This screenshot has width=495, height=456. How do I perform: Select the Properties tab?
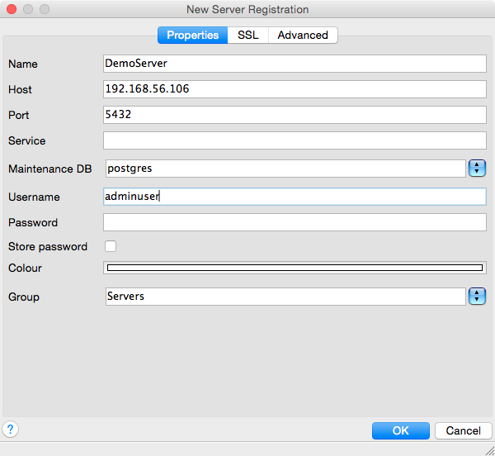click(192, 35)
